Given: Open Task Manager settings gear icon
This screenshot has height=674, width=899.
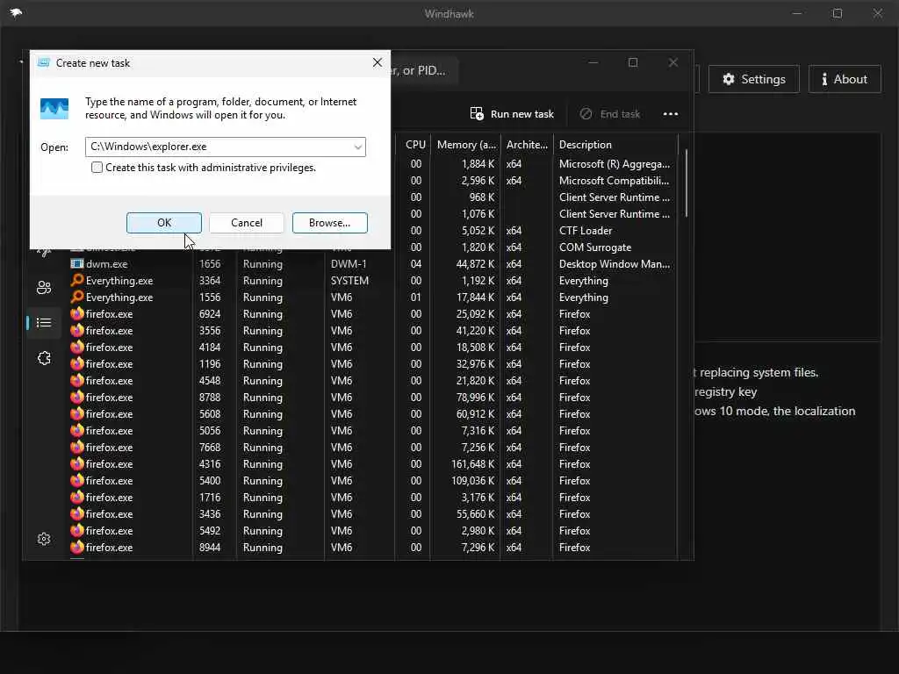Looking at the screenshot, I should 44,539.
